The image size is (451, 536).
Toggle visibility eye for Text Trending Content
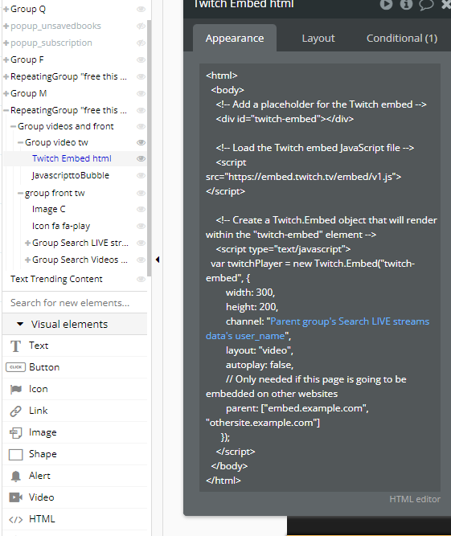(141, 280)
